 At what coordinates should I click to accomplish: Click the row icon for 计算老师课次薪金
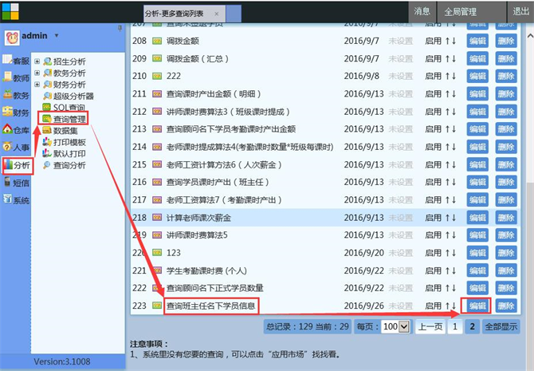[157, 217]
